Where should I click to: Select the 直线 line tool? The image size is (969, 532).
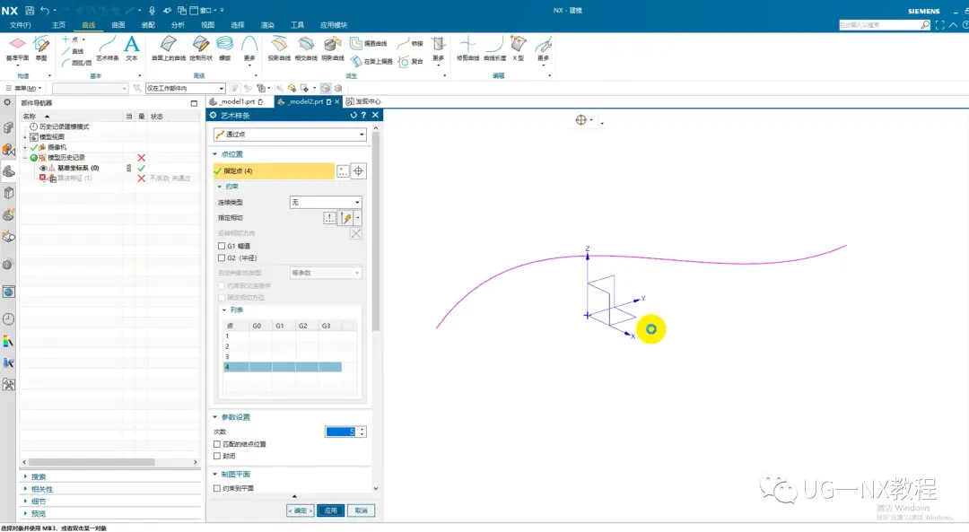[73, 51]
